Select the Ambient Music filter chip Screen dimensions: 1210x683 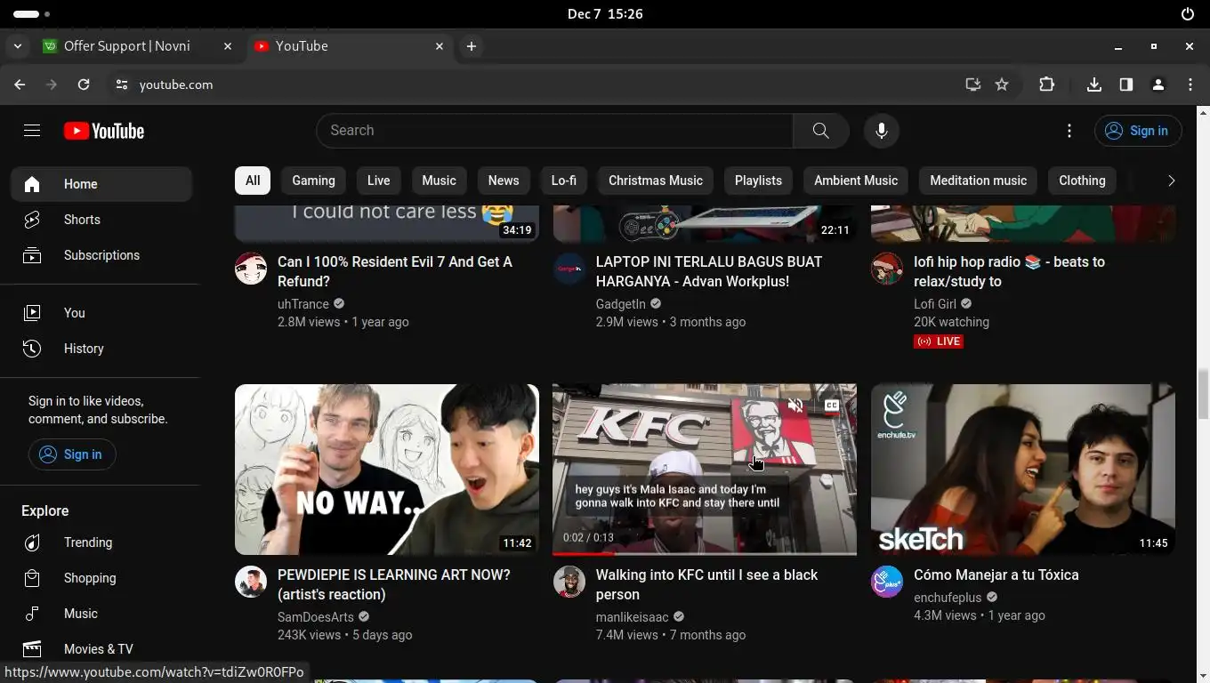(856, 181)
